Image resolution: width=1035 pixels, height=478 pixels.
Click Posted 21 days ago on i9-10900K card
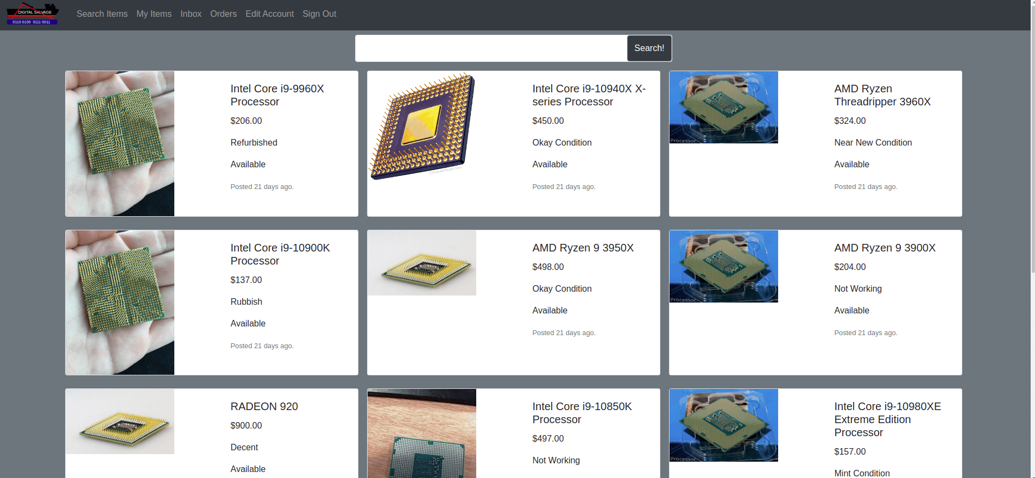(262, 345)
